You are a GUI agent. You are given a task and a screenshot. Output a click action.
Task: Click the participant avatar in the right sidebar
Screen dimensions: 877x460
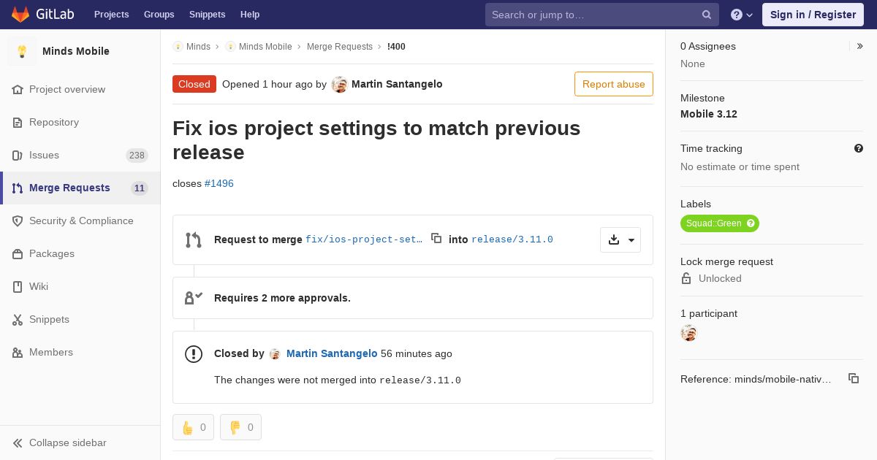[688, 333]
